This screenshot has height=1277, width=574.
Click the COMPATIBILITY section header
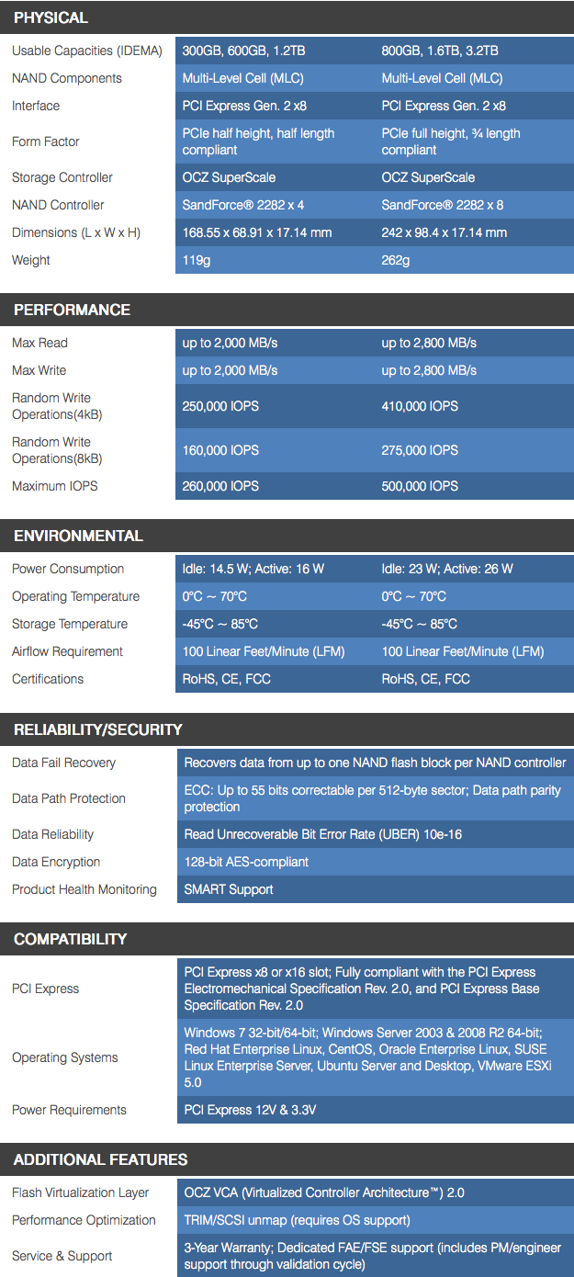click(70, 939)
